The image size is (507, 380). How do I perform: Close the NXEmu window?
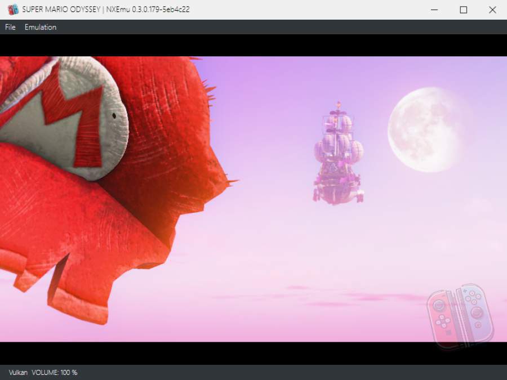[492, 10]
